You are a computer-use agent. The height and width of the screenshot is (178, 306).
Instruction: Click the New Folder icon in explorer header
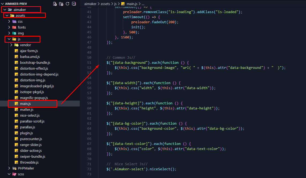pos(61,4)
